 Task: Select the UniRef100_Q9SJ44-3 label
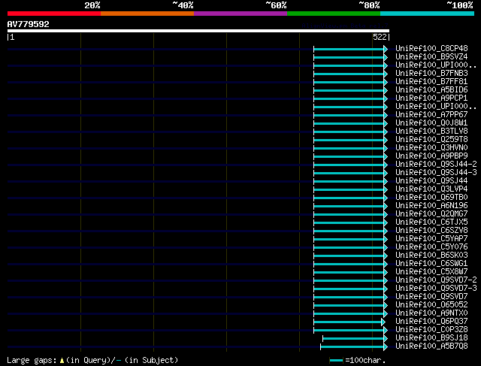pos(436,172)
